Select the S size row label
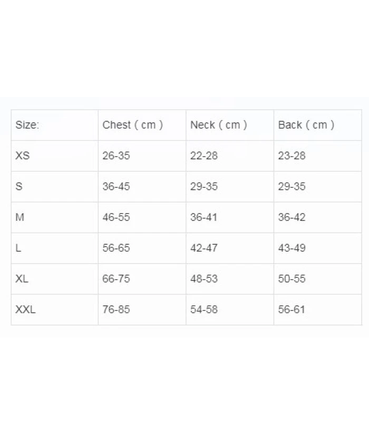This screenshot has width=369, height=434. coord(19,186)
